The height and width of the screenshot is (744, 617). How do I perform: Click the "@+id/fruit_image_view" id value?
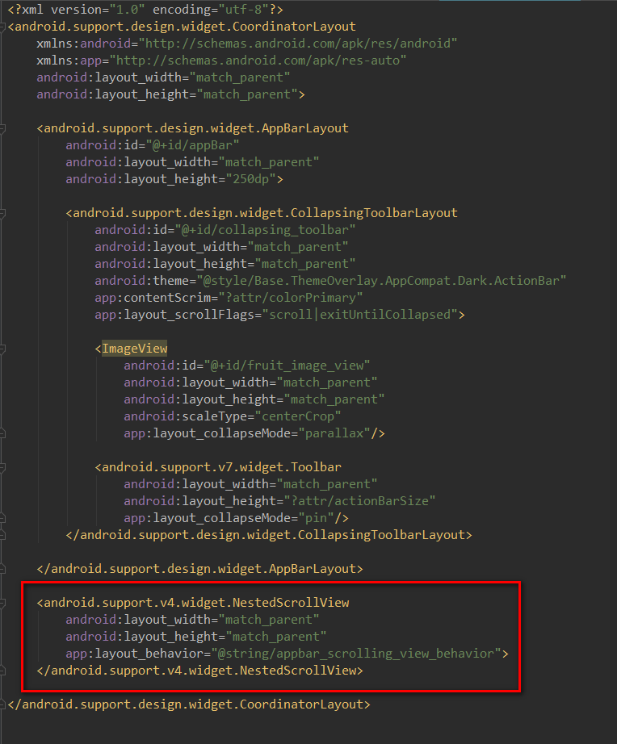[287, 366]
